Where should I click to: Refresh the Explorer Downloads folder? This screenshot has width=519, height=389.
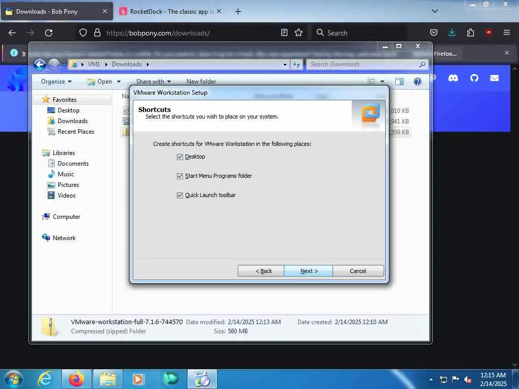296,64
